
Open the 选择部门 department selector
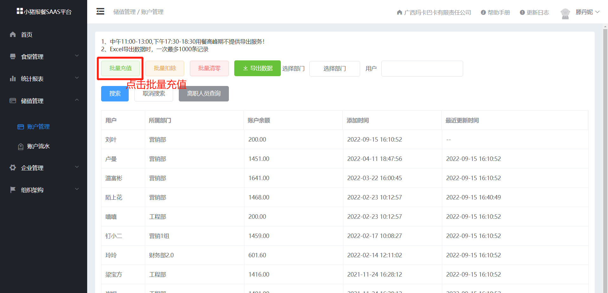tap(334, 69)
